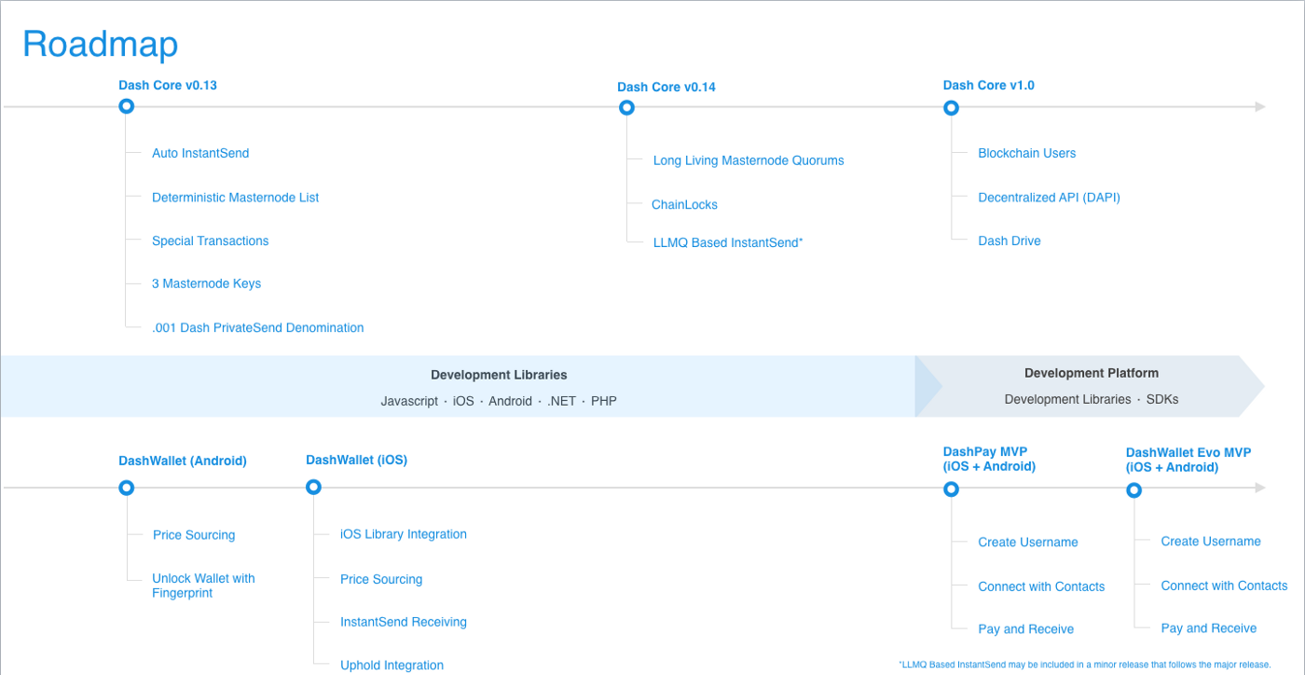
Task: Select the 3 Masternode Keys item
Action: click(207, 283)
